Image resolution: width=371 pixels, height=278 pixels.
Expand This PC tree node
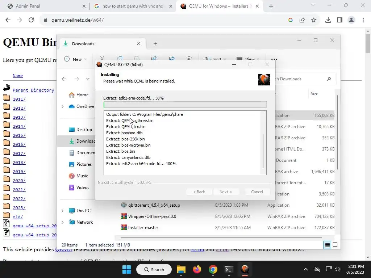point(62,211)
